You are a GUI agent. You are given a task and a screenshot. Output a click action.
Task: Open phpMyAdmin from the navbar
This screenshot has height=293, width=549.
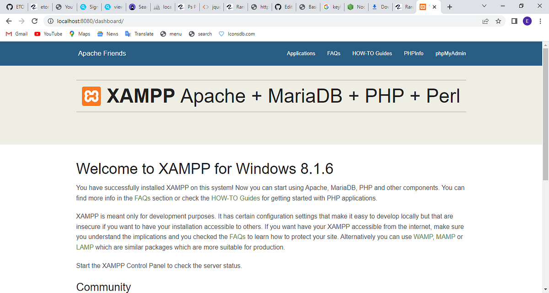coord(450,54)
